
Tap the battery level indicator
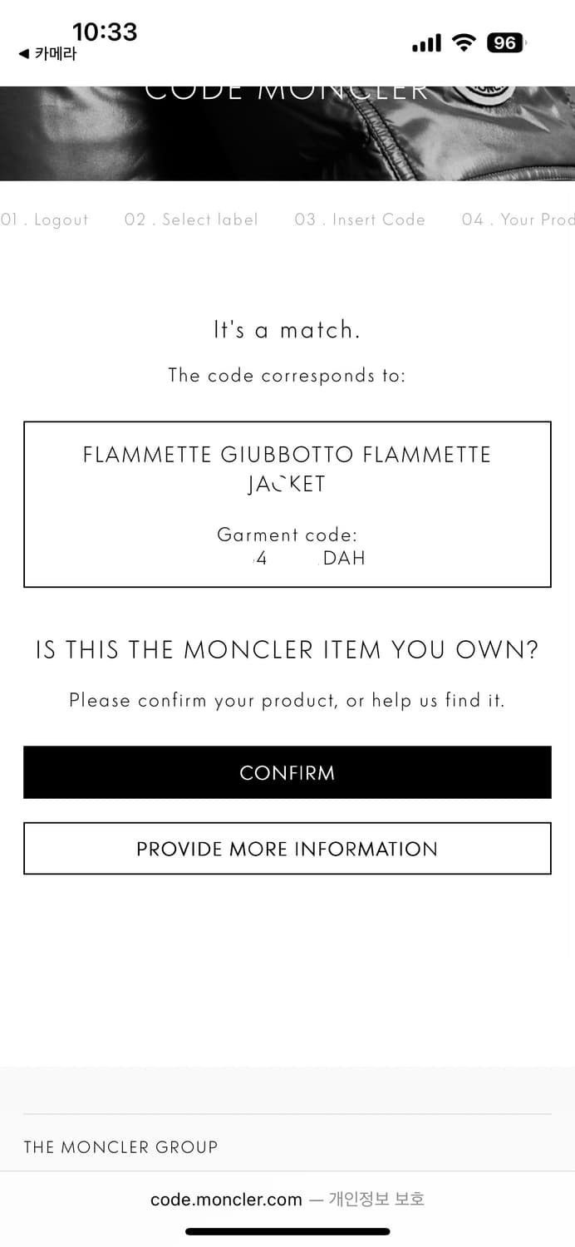tap(506, 42)
